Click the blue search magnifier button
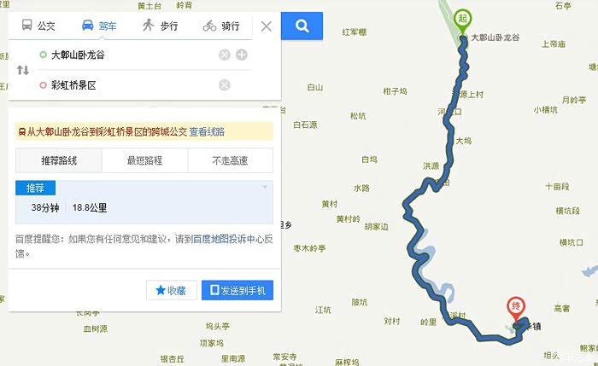 (x=302, y=26)
